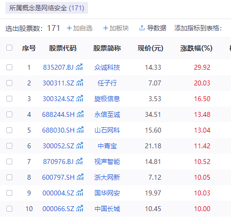Open the 国华网安 stock name link
This screenshot has height=218, width=231.
(x=107, y=193)
